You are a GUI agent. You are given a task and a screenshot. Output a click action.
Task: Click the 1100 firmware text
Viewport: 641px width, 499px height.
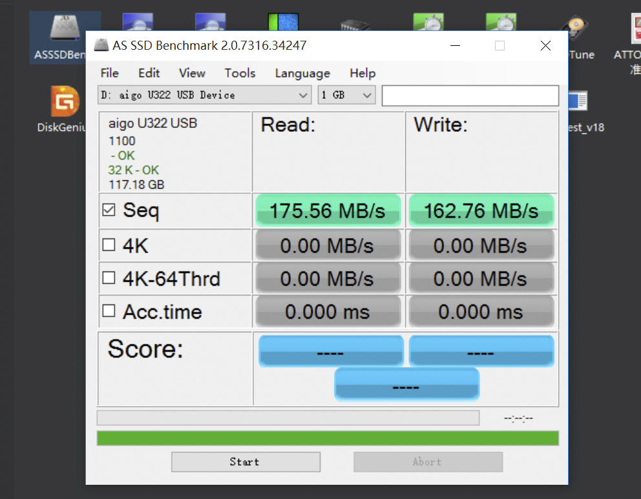click(122, 141)
